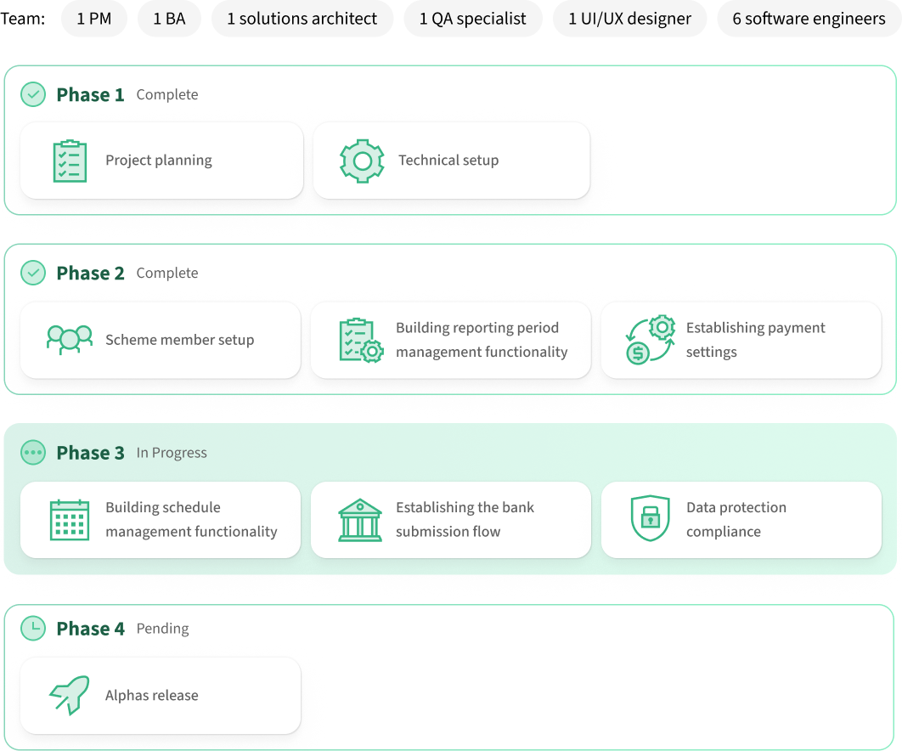This screenshot has width=902, height=751.
Task: Click the Phase 2 complete checkmark icon
Action: [33, 273]
